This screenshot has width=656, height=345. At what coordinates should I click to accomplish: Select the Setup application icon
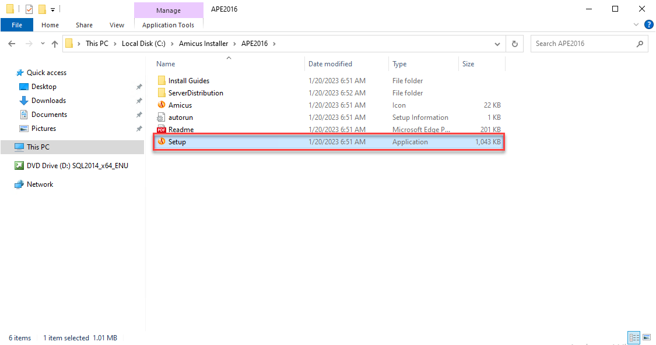[x=162, y=141]
